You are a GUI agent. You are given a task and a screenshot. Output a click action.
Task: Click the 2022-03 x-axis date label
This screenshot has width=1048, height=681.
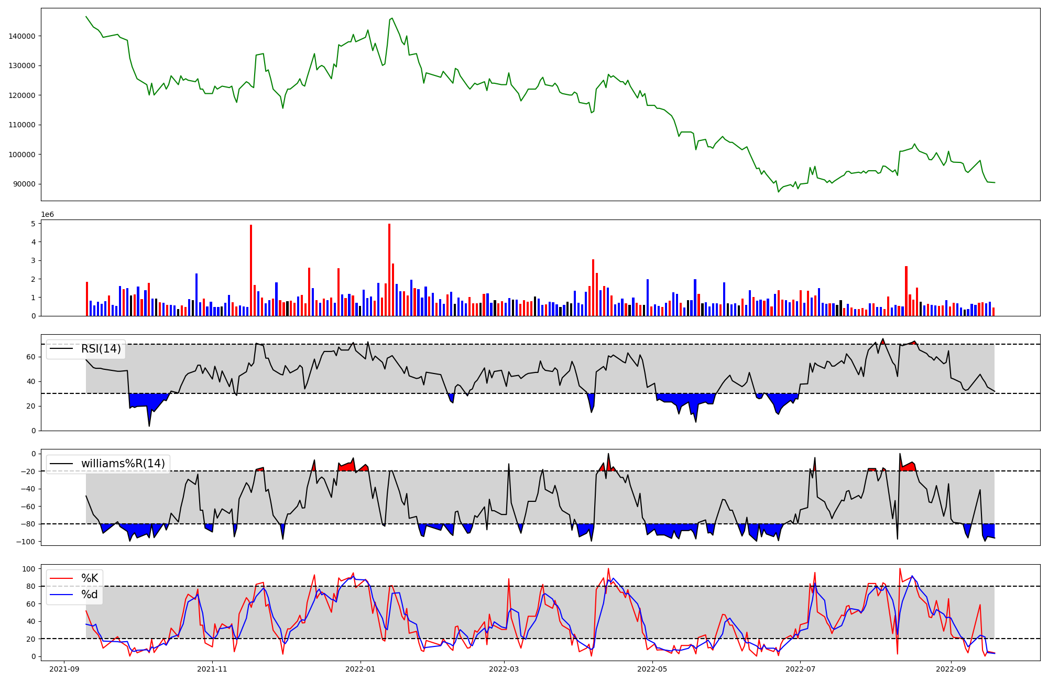pos(504,669)
